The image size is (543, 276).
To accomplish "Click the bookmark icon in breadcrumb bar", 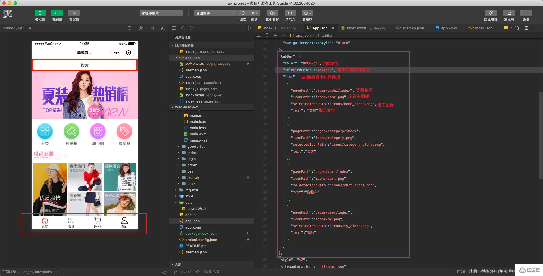I will (x=267, y=35).
